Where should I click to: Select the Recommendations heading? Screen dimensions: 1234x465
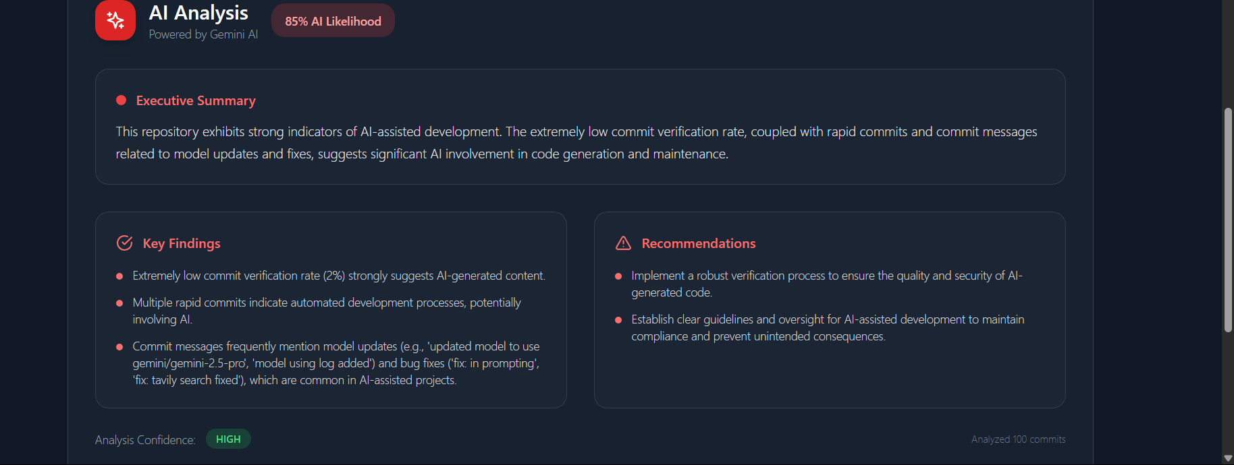pyautogui.click(x=699, y=243)
